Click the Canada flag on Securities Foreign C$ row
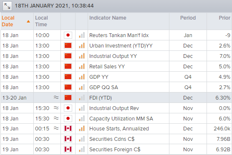Screen dimensions: 232x155 click(x=68, y=149)
